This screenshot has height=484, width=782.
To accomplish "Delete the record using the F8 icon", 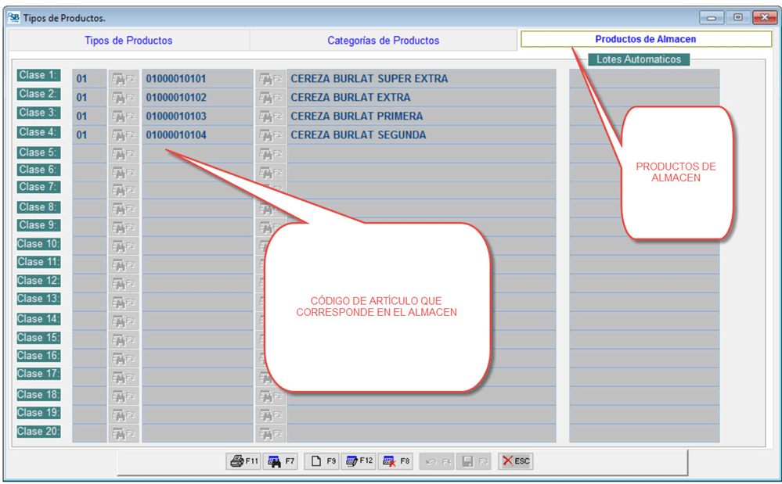I will pos(395,461).
